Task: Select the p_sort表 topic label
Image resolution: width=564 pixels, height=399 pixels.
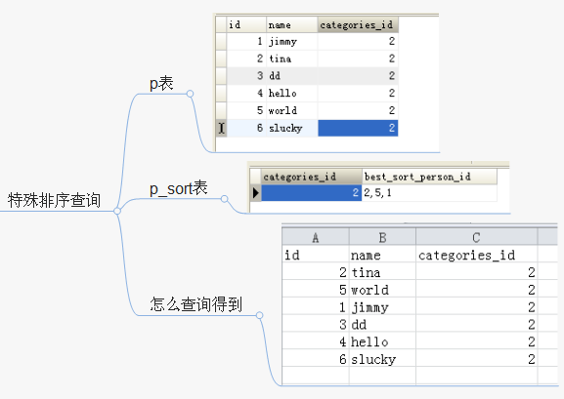Action: click(x=179, y=188)
